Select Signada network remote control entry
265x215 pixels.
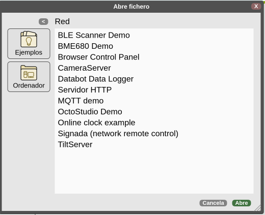click(118, 134)
